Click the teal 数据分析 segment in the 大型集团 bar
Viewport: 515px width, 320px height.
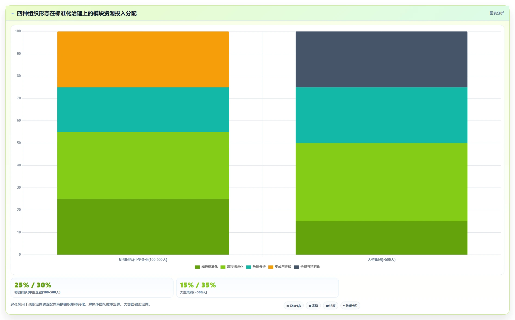[x=381, y=115]
